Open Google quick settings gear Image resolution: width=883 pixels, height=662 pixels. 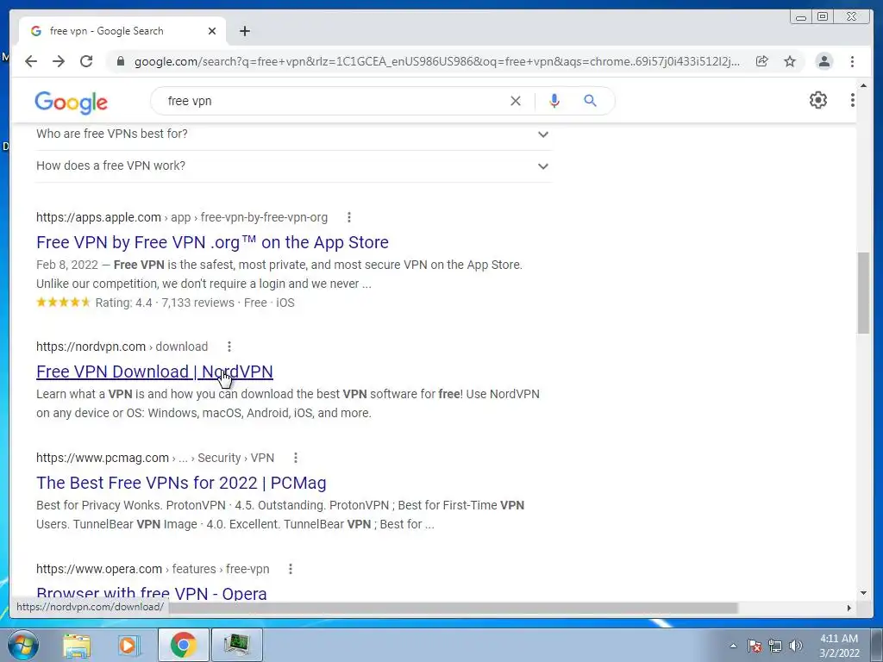click(818, 100)
